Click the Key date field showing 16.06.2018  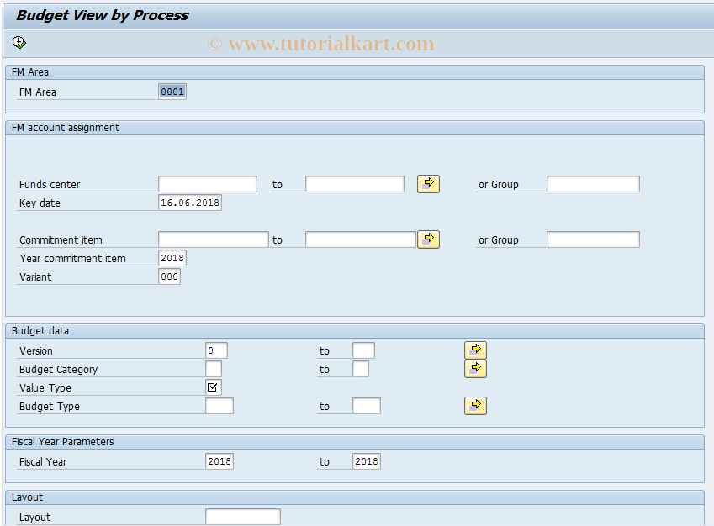pyautogui.click(x=190, y=202)
